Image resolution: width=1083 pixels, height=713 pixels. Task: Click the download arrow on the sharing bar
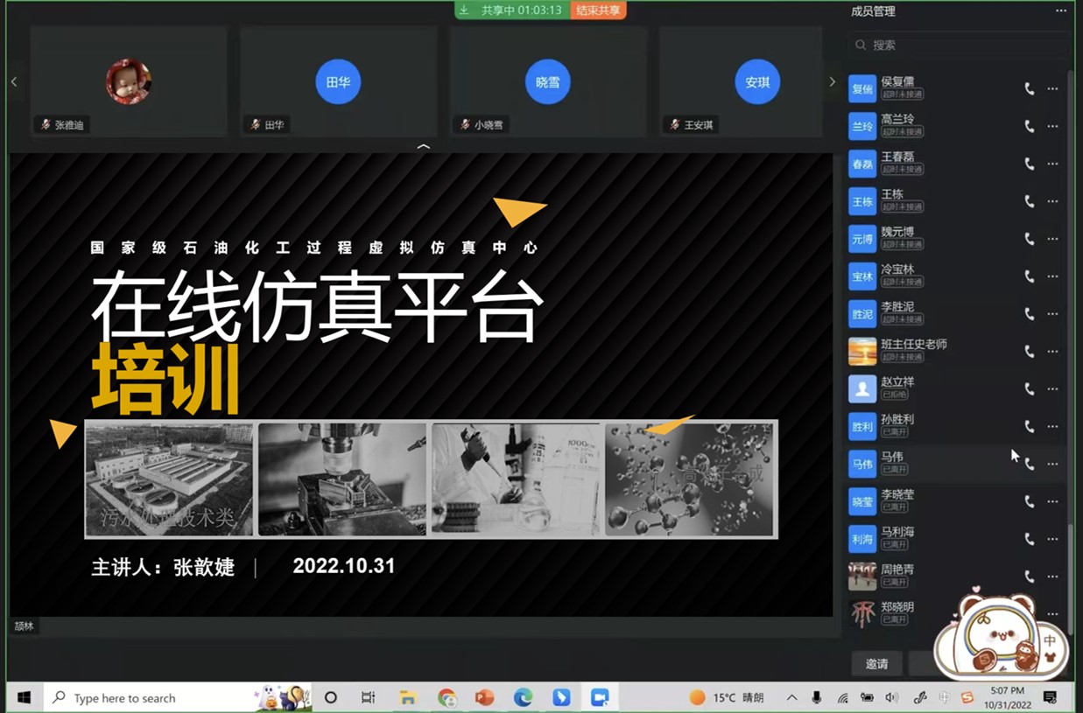pyautogui.click(x=465, y=10)
